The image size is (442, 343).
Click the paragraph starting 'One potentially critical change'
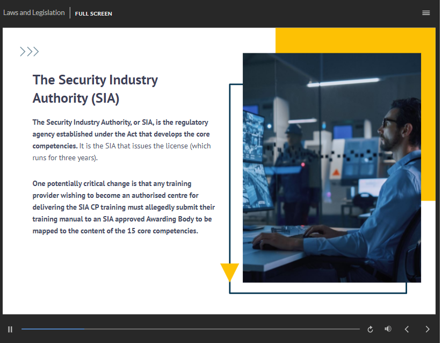click(124, 208)
